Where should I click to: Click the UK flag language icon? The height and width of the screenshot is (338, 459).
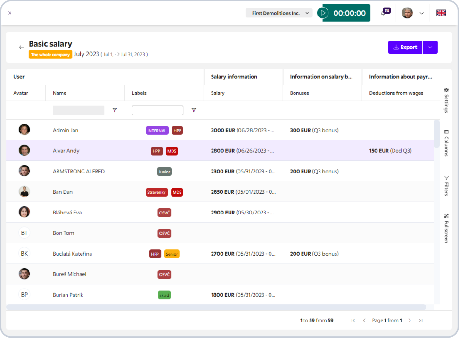point(441,13)
